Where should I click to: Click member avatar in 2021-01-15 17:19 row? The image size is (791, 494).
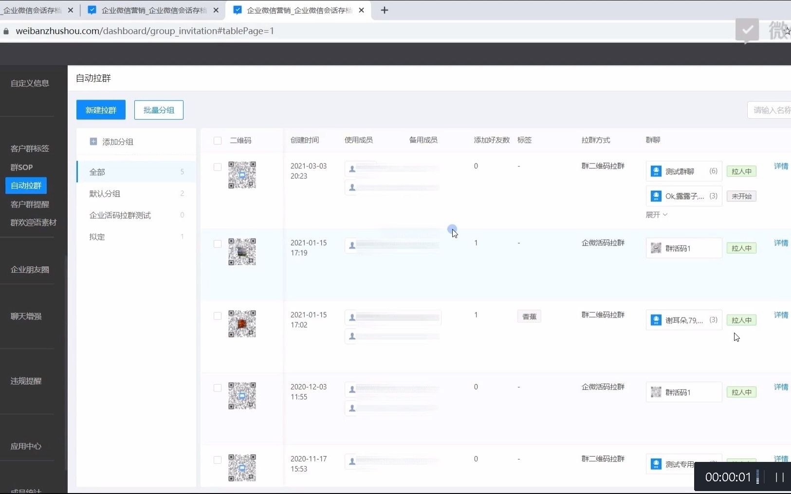coord(352,246)
